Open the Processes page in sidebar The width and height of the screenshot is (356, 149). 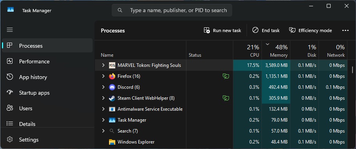[47, 46]
